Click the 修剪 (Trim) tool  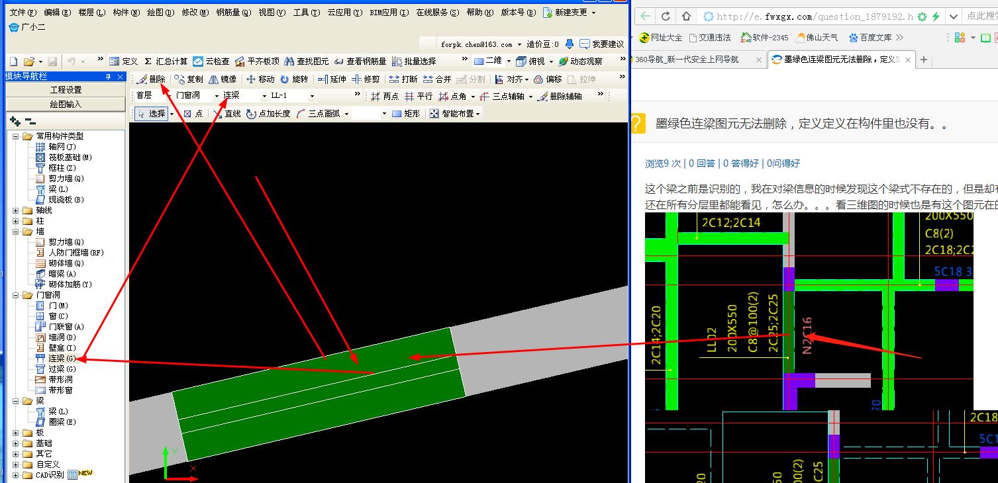pyautogui.click(x=366, y=79)
